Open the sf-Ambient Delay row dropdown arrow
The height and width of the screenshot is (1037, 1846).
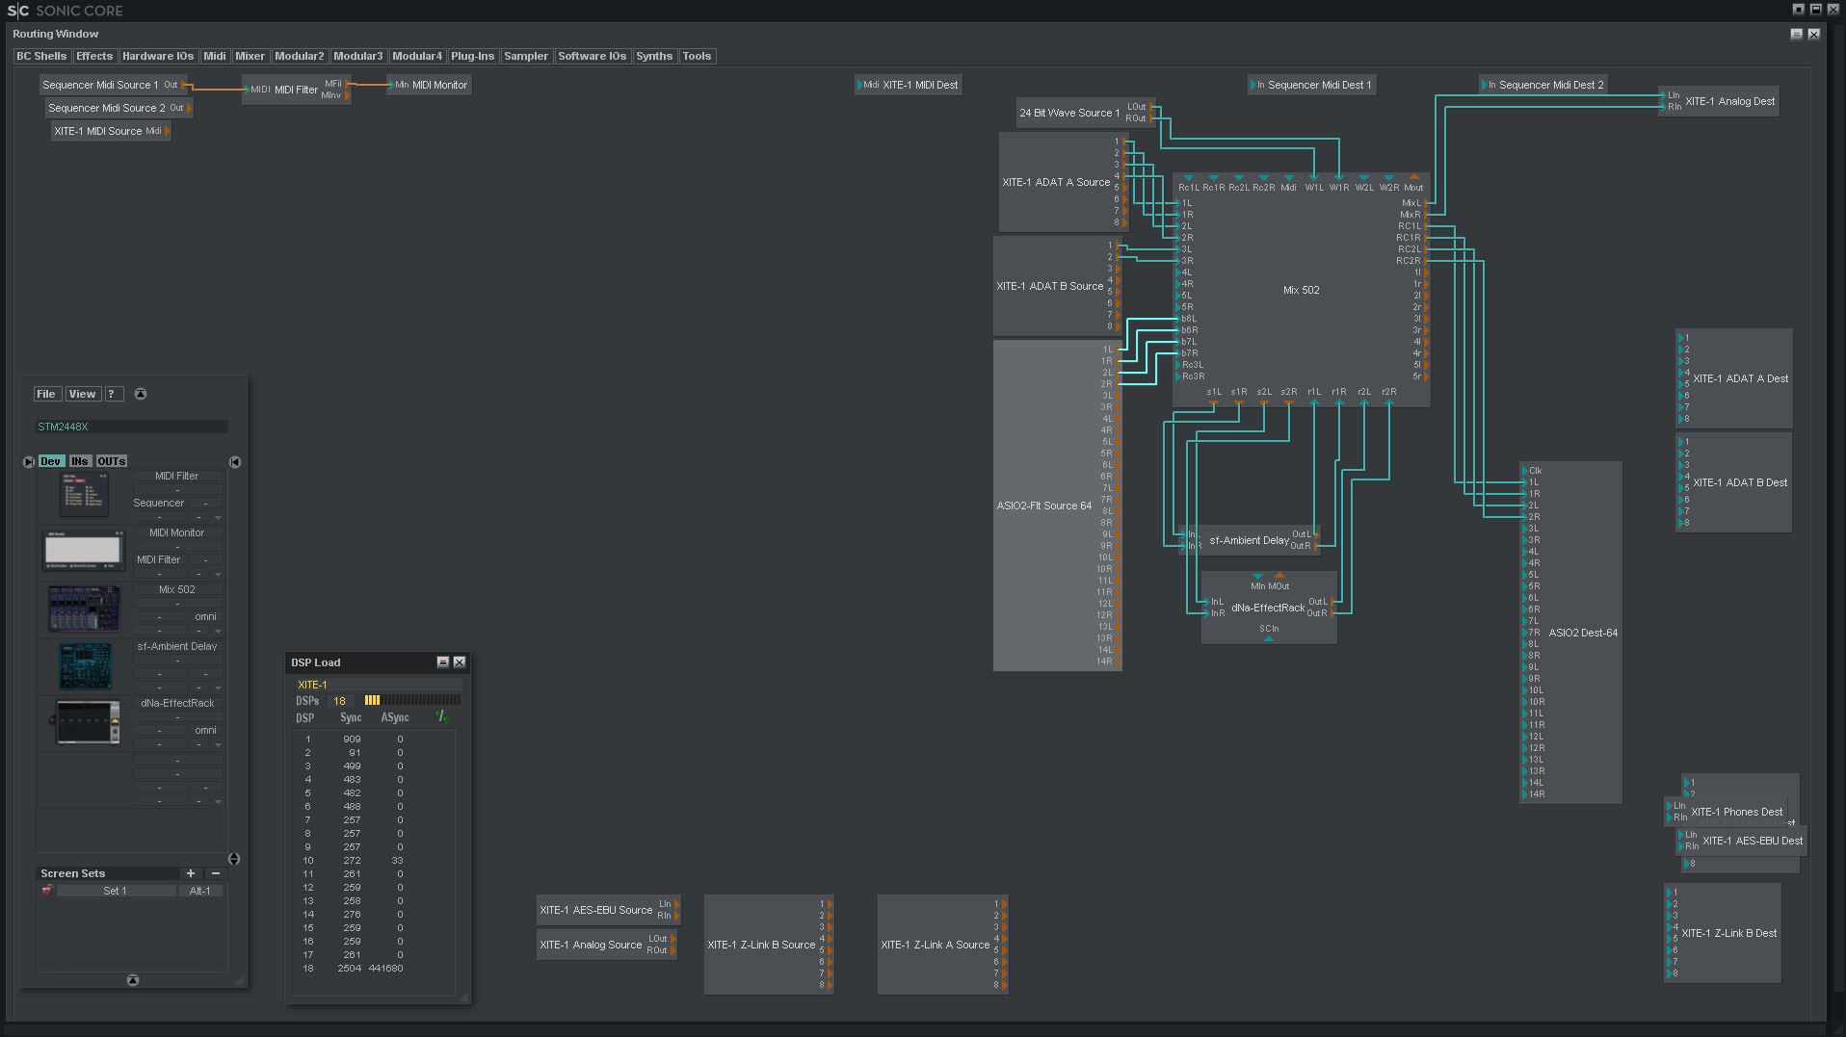pos(218,688)
